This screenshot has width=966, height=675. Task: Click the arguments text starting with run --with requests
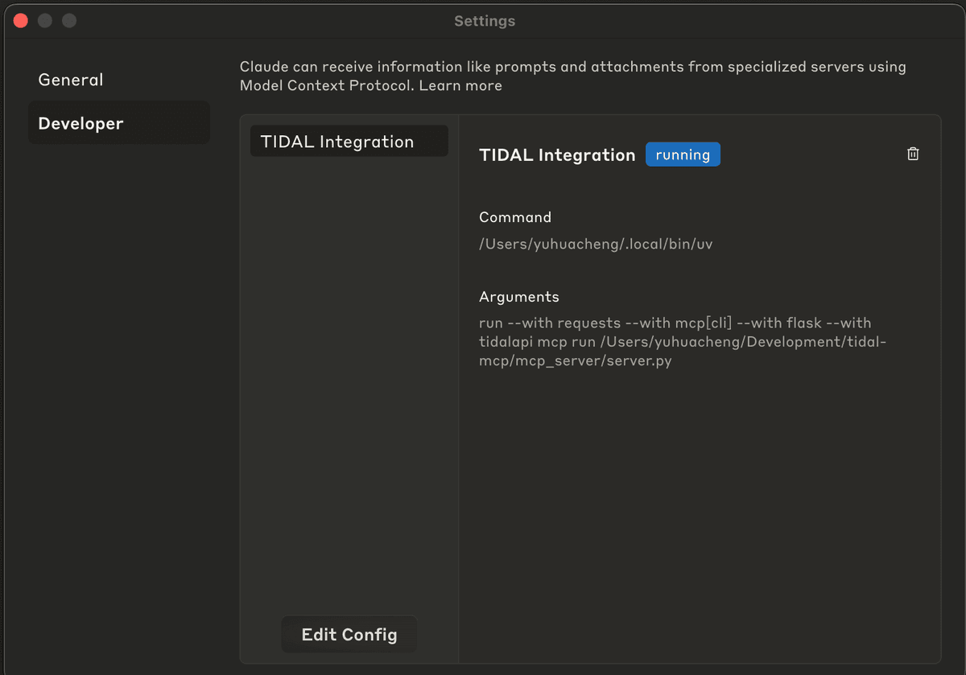click(x=683, y=342)
